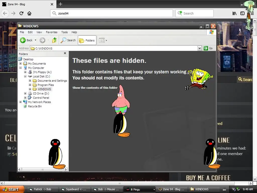Open the Back history dropdown arrow

[x=35, y=40]
